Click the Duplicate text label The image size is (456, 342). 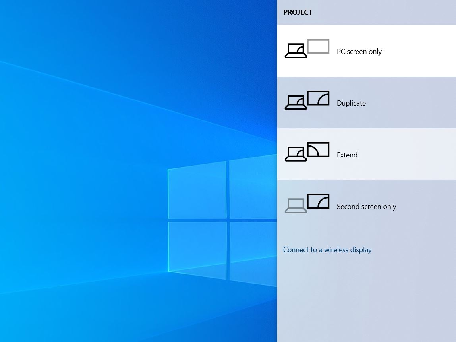[x=351, y=103]
